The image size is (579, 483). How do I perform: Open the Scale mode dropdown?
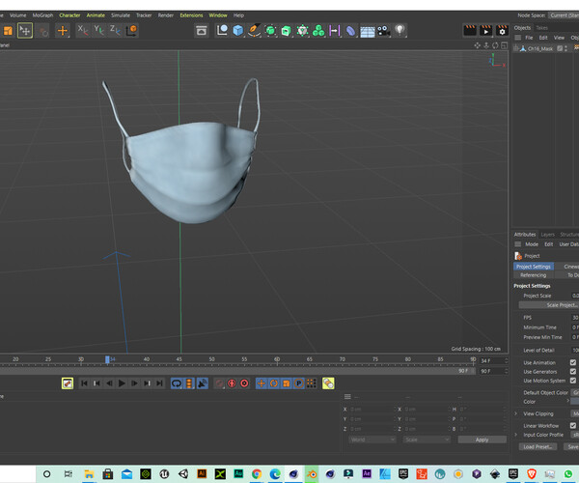click(x=426, y=440)
